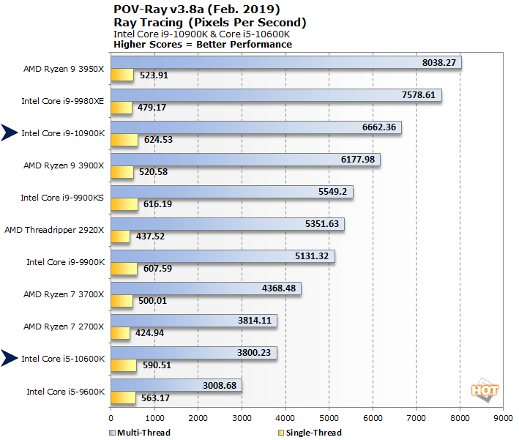519x440 pixels.
Task: Click the Intel Core i9-10900K & Core i5-10600K subtitle
Action: pyautogui.click(x=201, y=34)
